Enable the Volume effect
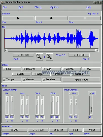Image resolution: width=103 pixels, height=137 pixels. pyautogui.click(x=32, y=80)
